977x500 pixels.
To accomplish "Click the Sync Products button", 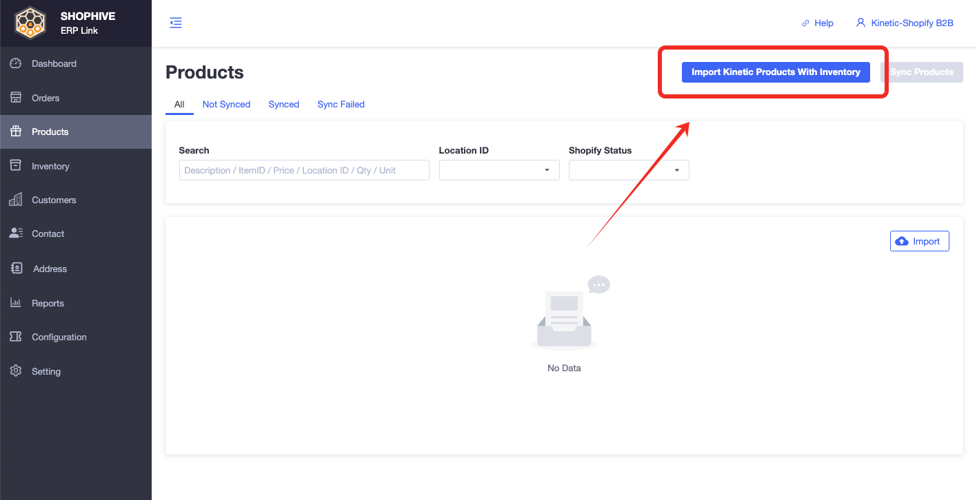I will point(922,72).
